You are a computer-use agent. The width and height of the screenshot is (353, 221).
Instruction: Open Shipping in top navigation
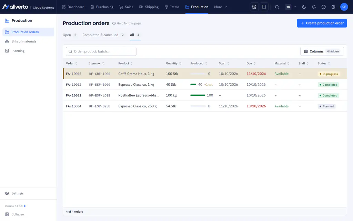point(149,7)
